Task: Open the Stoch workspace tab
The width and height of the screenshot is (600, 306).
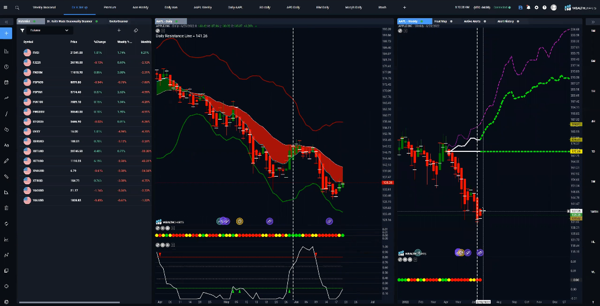Action: 382,7
